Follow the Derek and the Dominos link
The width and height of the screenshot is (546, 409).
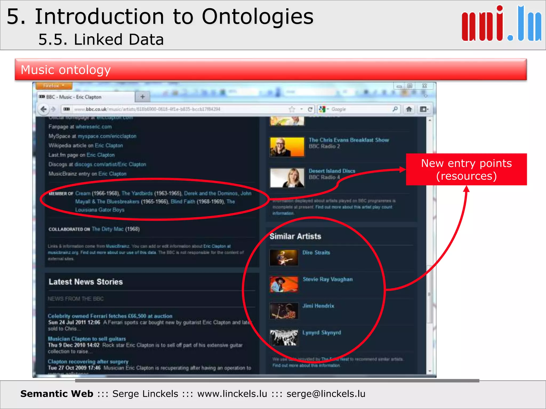[x=211, y=193]
